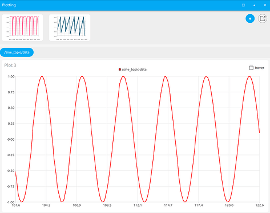The width and height of the screenshot is (270, 213).
Task: Click the 120.0 x-axis tick label
Action: click(229, 205)
